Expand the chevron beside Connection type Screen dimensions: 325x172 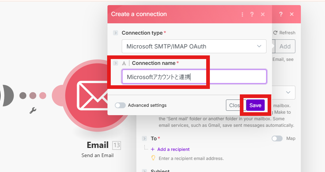click(x=116, y=33)
